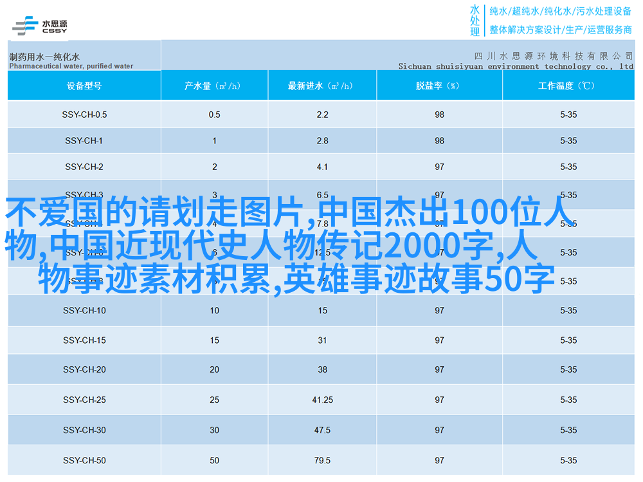
Task: Select water output 10 in SSY-CH-10 row
Action: 215,311
